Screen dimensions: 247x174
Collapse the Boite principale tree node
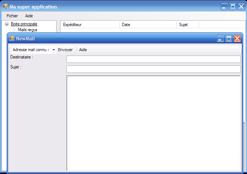[7, 24]
